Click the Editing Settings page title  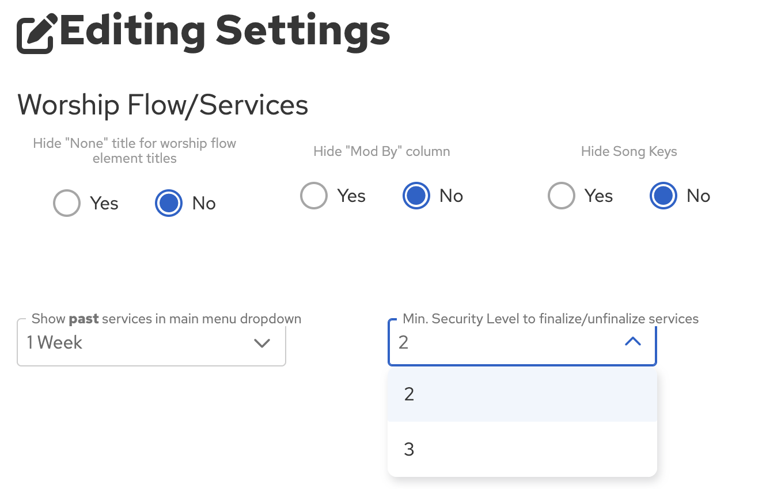tap(225, 31)
